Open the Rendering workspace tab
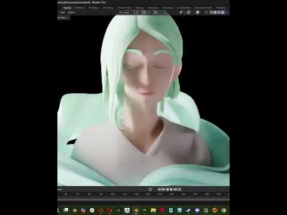This screenshot has width=287, height=215. pos(168,8)
